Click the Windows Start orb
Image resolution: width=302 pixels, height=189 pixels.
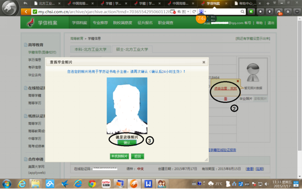coord(6,184)
